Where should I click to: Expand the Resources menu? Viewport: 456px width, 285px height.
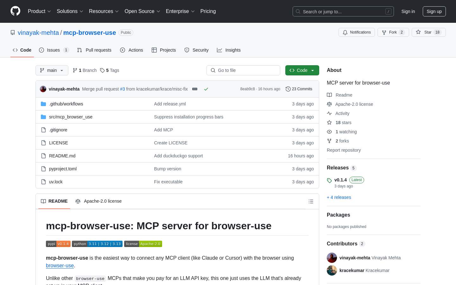point(104,11)
